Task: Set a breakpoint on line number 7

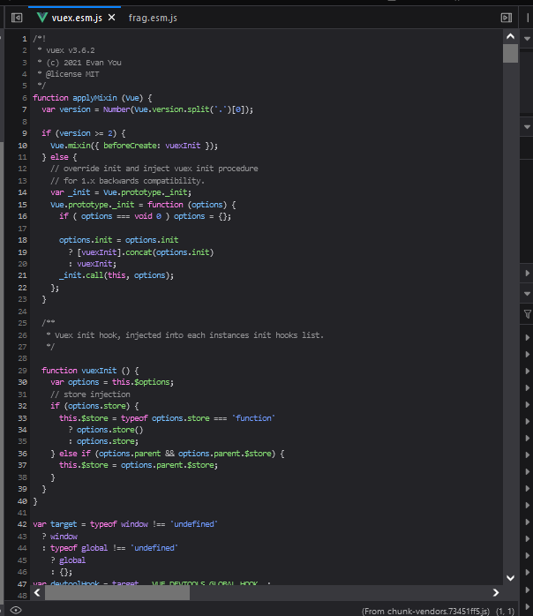Action: pos(25,109)
